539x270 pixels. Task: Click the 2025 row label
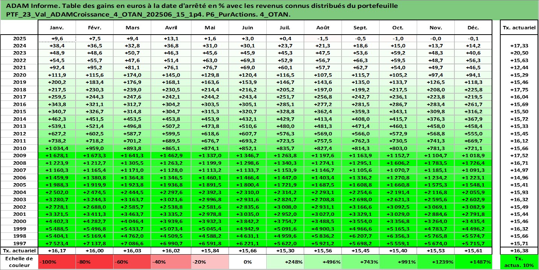(19, 38)
